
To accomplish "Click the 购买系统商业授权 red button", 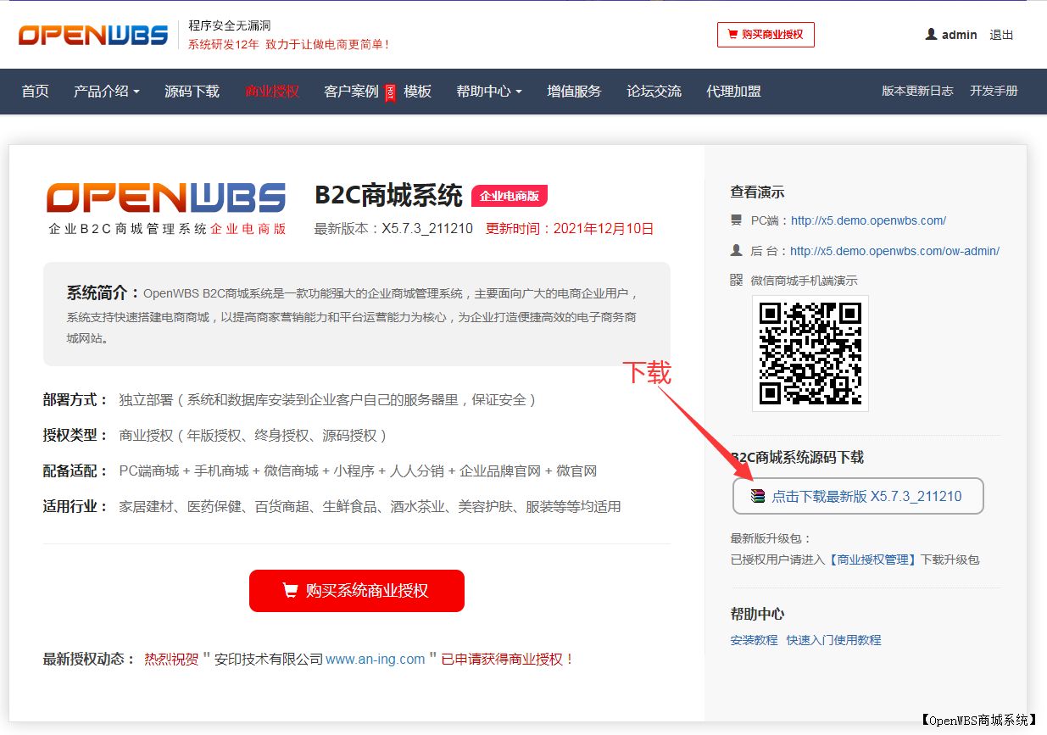I will pos(356,591).
